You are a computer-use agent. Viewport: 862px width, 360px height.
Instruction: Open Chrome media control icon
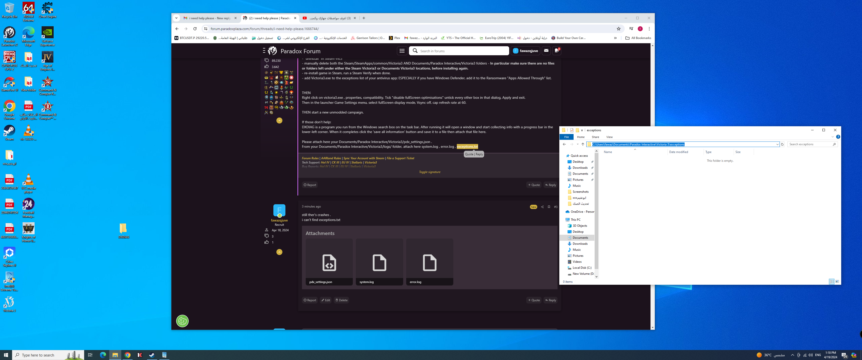(631, 29)
